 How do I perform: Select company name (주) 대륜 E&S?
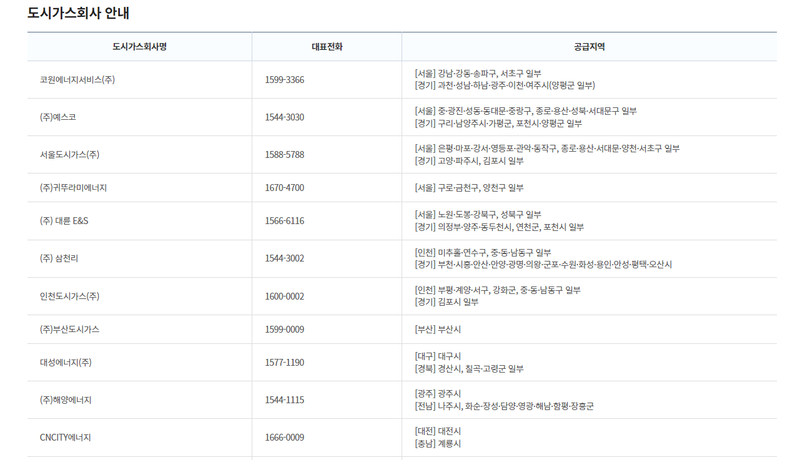(64, 221)
